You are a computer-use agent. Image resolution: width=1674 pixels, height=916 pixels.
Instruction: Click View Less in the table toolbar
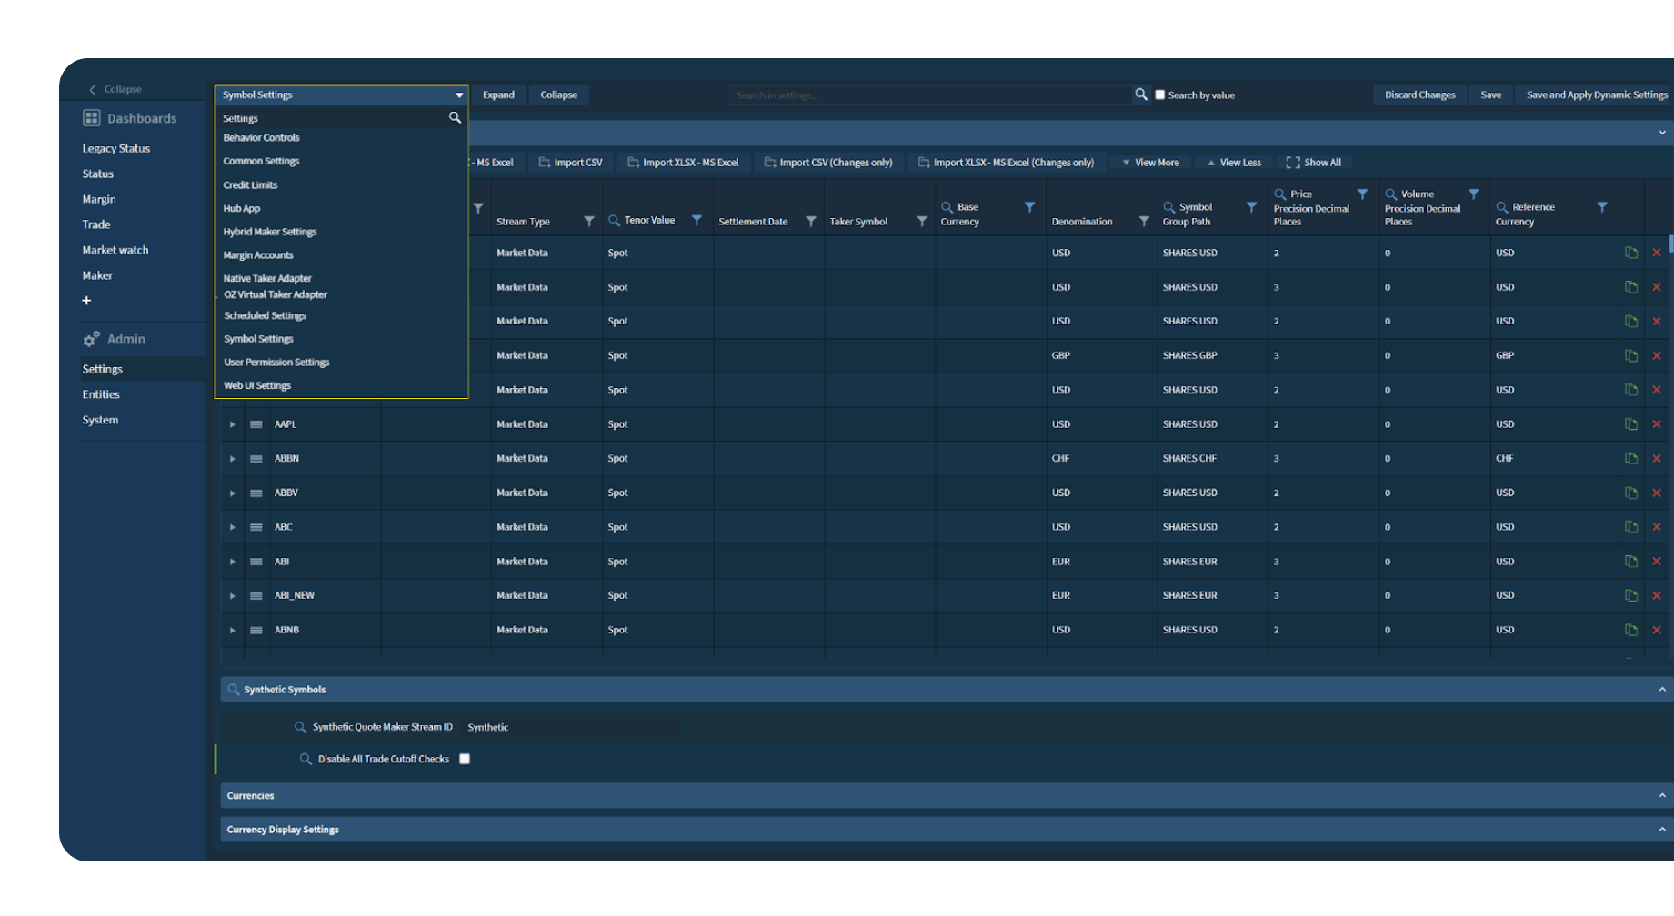pyautogui.click(x=1234, y=163)
